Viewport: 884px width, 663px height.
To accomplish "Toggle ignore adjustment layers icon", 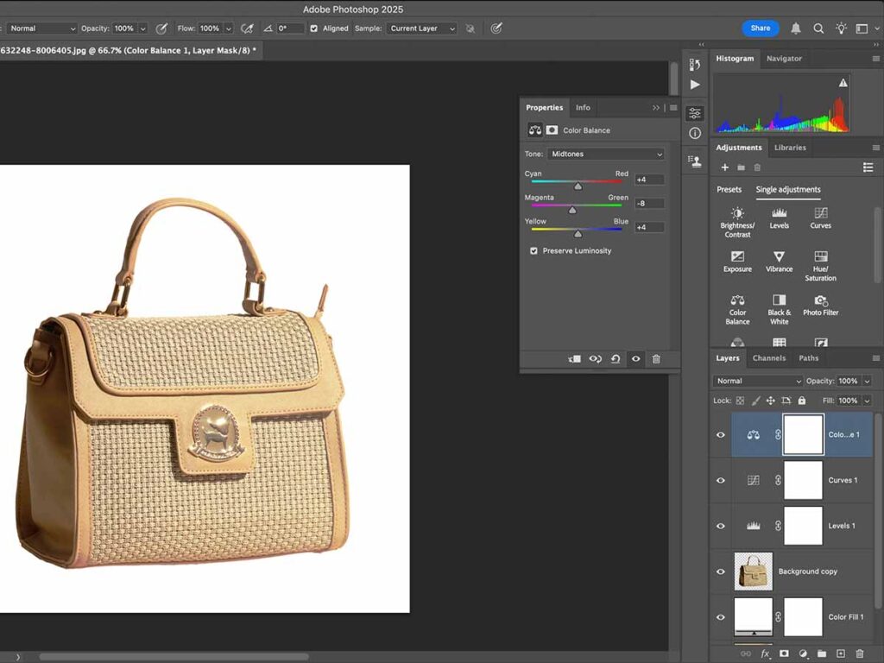I will 470,28.
